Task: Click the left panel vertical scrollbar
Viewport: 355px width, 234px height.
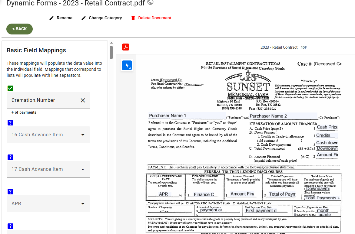Action: pos(111,52)
